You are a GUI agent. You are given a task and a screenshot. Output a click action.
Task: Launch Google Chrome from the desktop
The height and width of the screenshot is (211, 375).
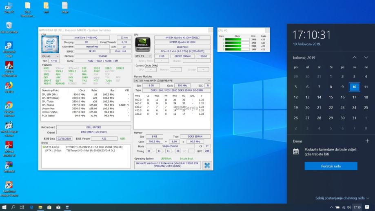pos(9,105)
